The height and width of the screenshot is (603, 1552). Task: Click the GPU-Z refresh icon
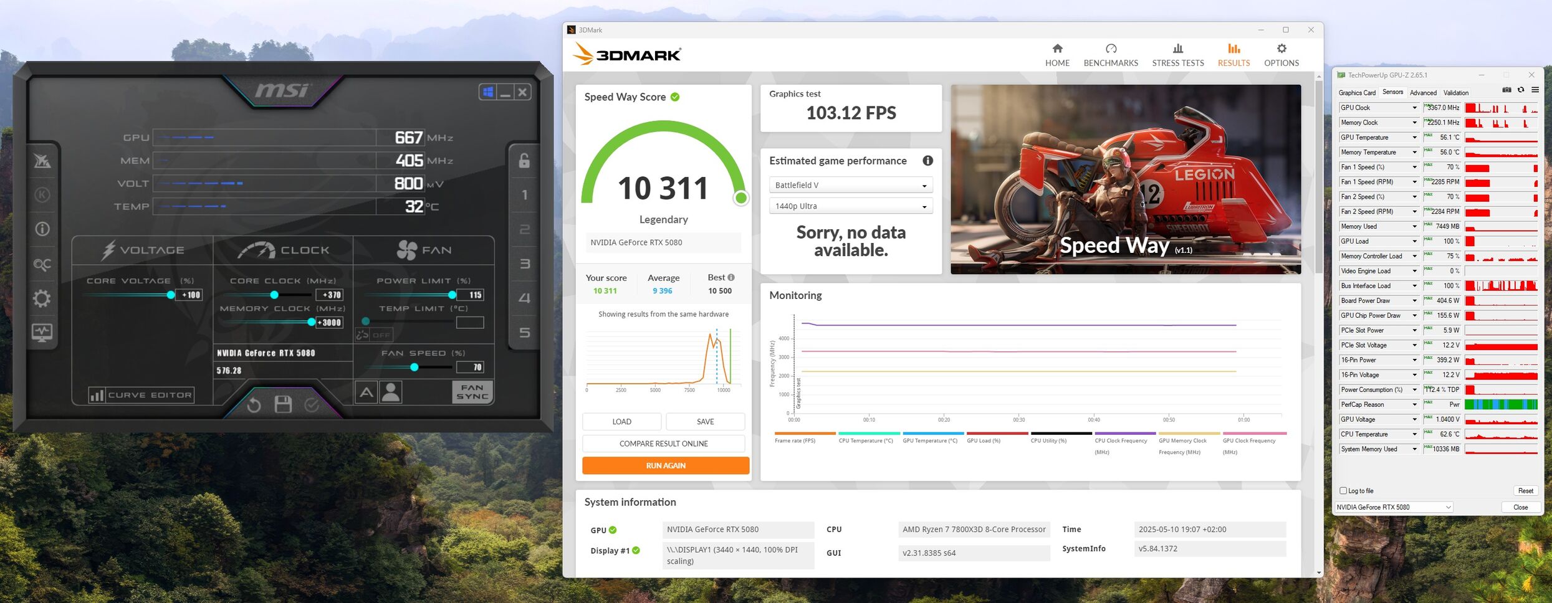pos(1521,90)
